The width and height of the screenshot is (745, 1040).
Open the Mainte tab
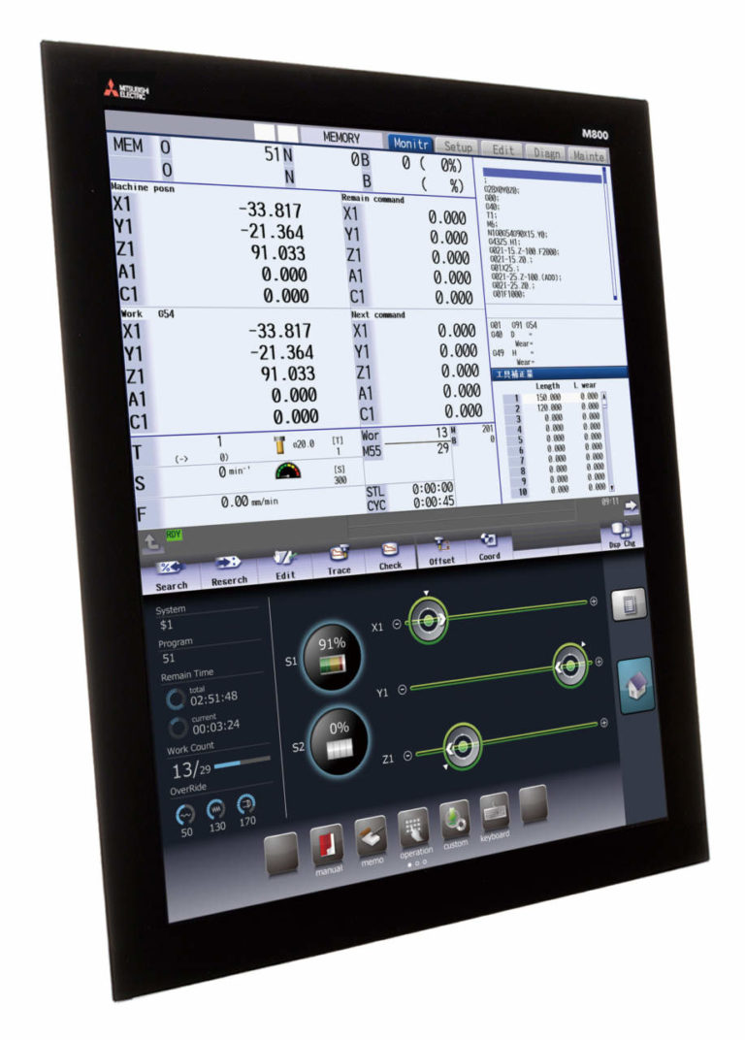coord(589,156)
